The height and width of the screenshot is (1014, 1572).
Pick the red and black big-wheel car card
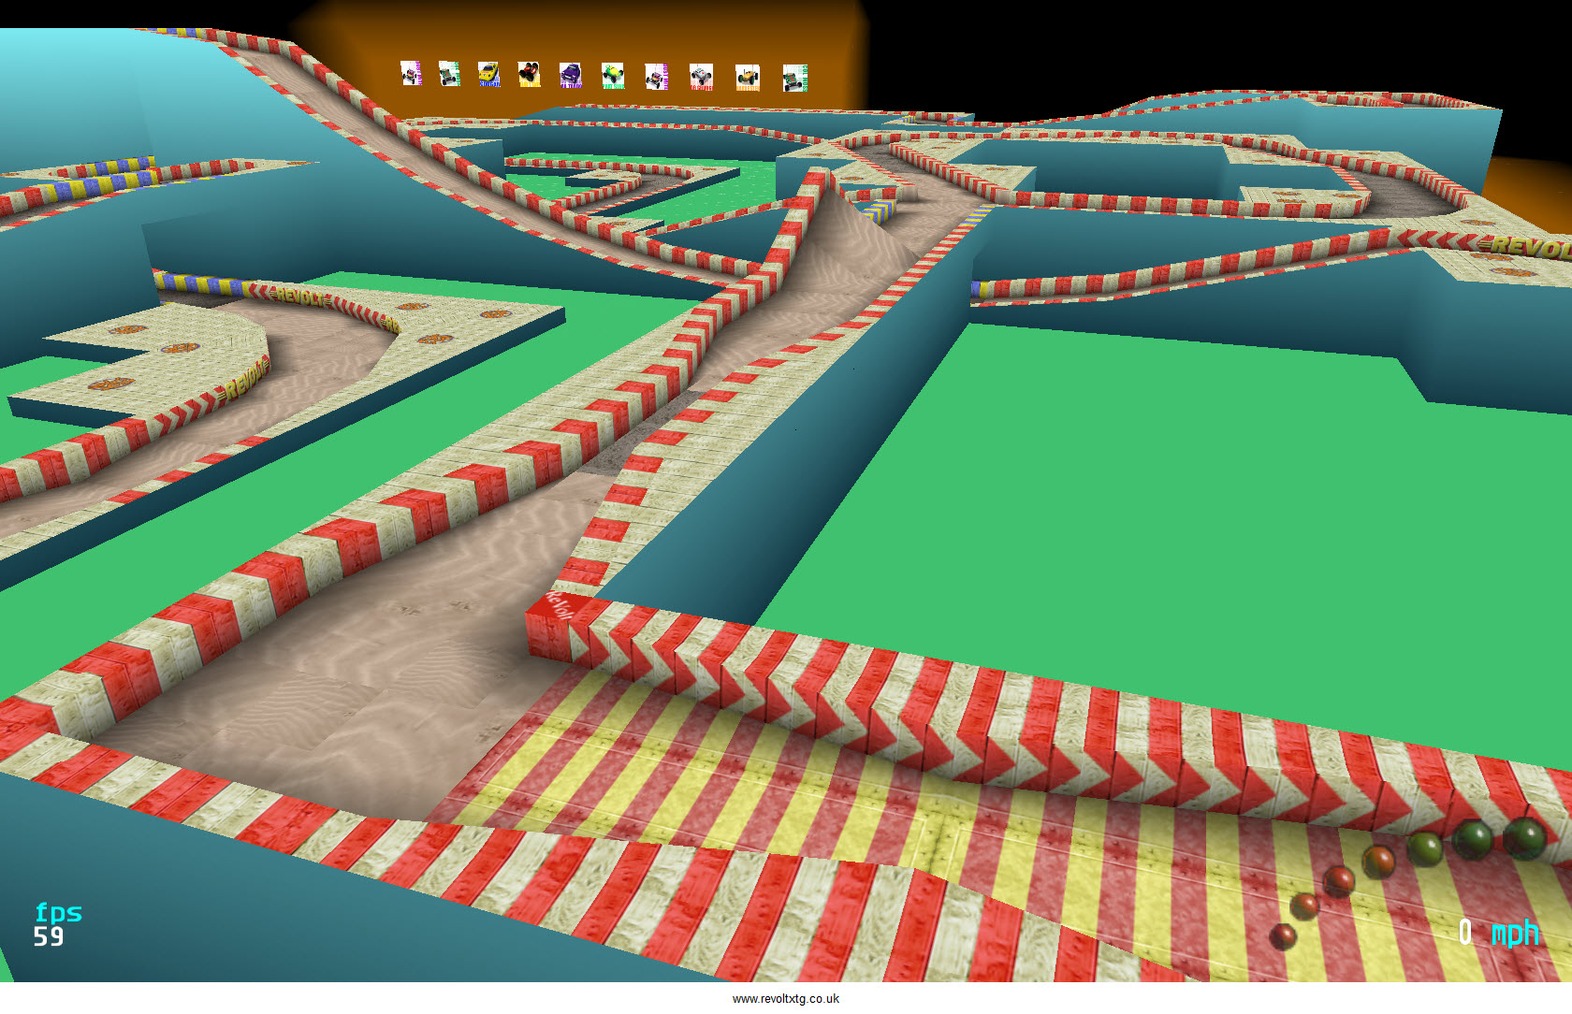pyautogui.click(x=529, y=74)
